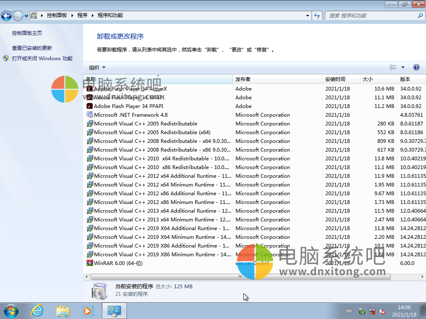Click icon of Visual C++ 2012 x86 Additional Runtime

90,193
